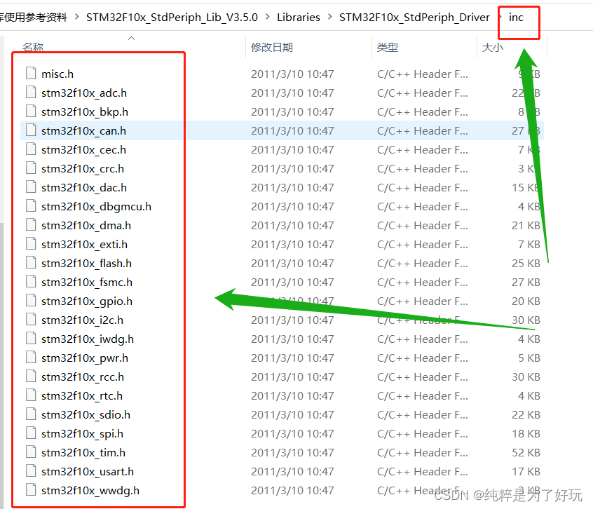Expand chevron after Libraries breadcrumb
This screenshot has height=509, width=593.
(x=329, y=17)
